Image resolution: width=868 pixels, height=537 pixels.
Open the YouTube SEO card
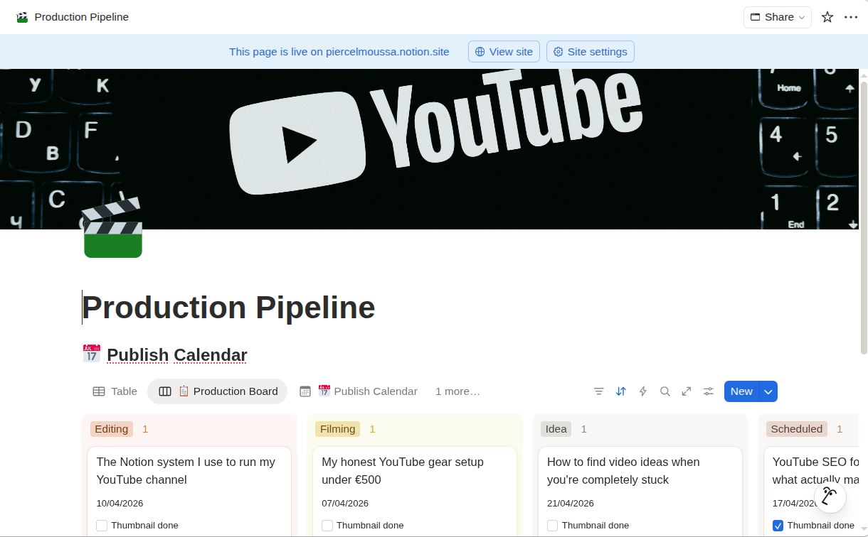[x=811, y=492]
